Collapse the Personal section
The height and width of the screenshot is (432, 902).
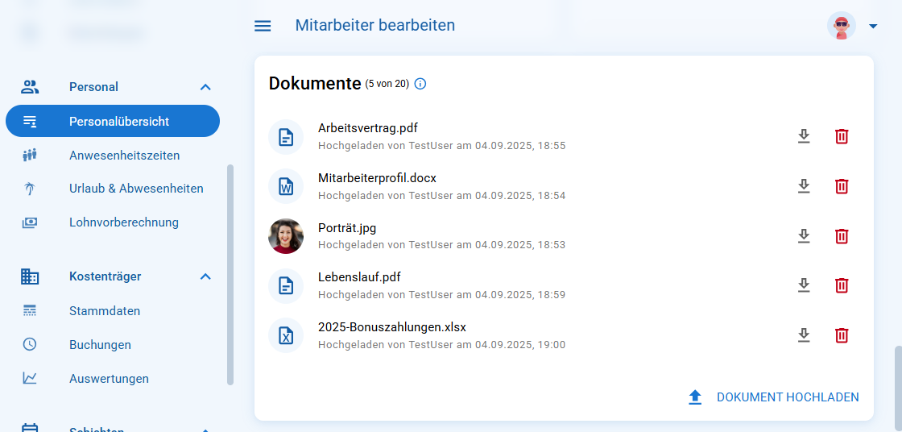[205, 87]
